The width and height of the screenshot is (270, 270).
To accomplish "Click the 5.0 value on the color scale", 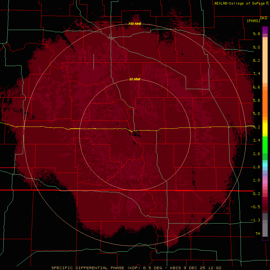I will (256, 114).
